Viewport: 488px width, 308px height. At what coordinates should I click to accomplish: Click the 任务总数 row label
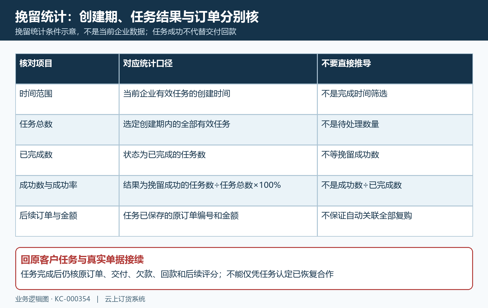tap(36, 124)
